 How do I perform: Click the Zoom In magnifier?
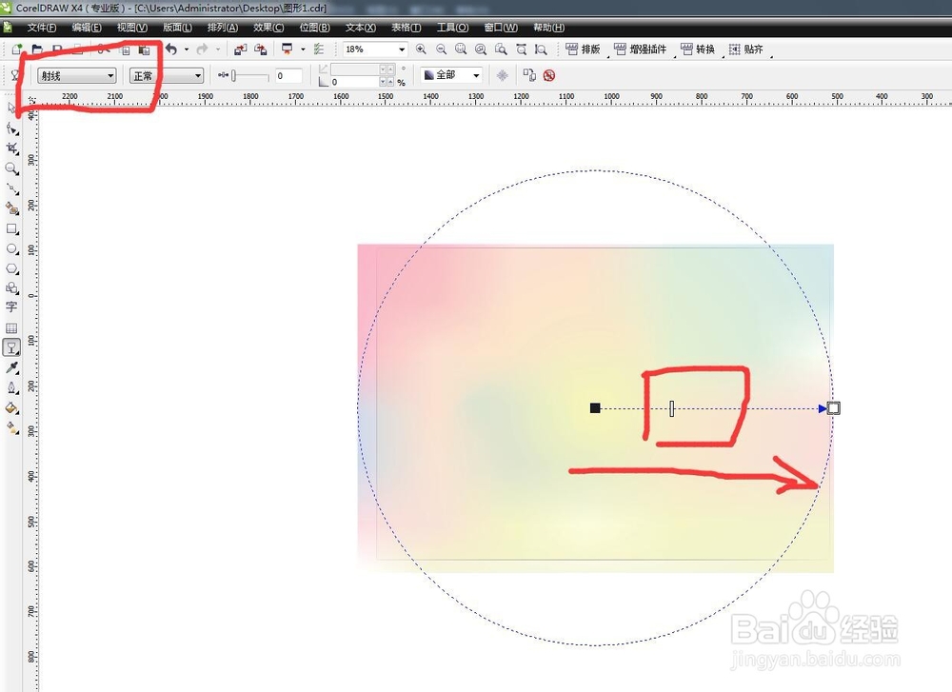click(421, 49)
